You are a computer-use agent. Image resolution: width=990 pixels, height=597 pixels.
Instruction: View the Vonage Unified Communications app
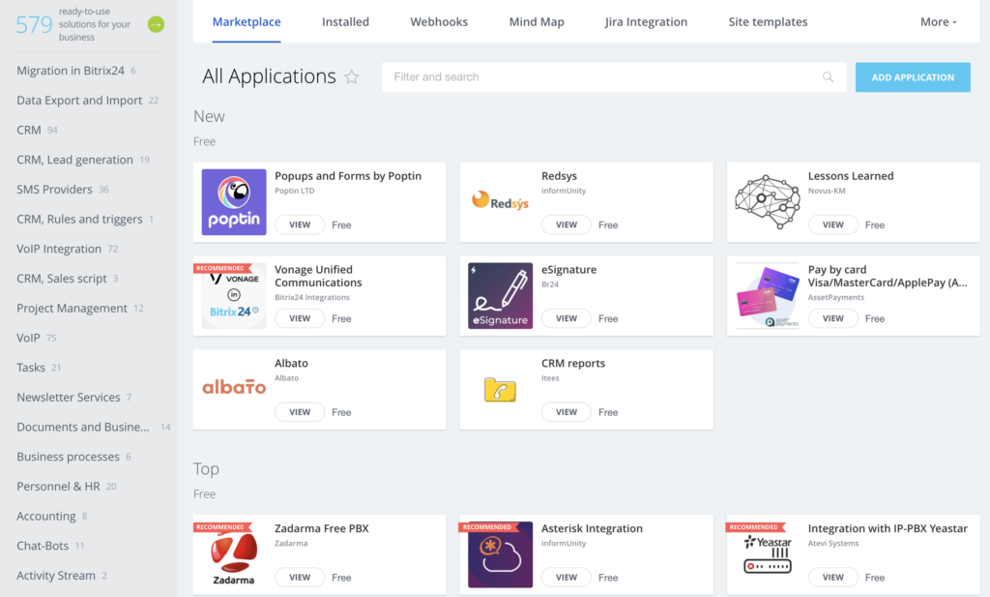click(x=300, y=318)
